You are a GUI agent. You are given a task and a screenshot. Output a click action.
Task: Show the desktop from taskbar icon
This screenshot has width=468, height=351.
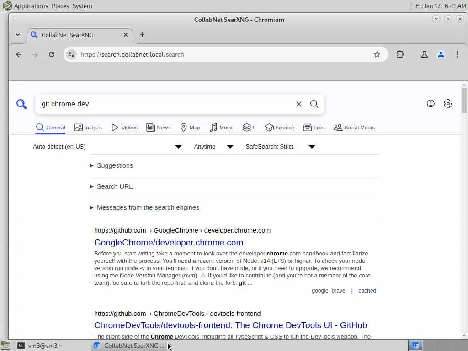5,346
